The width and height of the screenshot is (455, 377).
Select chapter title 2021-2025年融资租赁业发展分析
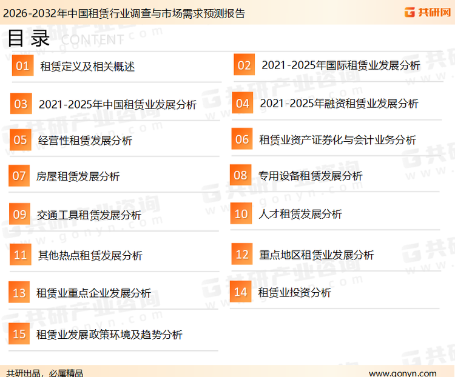[x=339, y=103]
